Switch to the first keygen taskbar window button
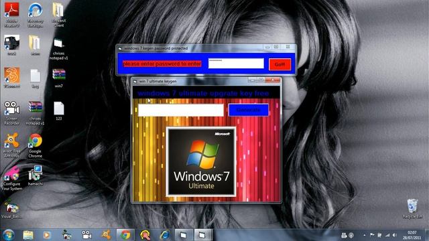Screen dimensions: 429x241 coord(183,235)
